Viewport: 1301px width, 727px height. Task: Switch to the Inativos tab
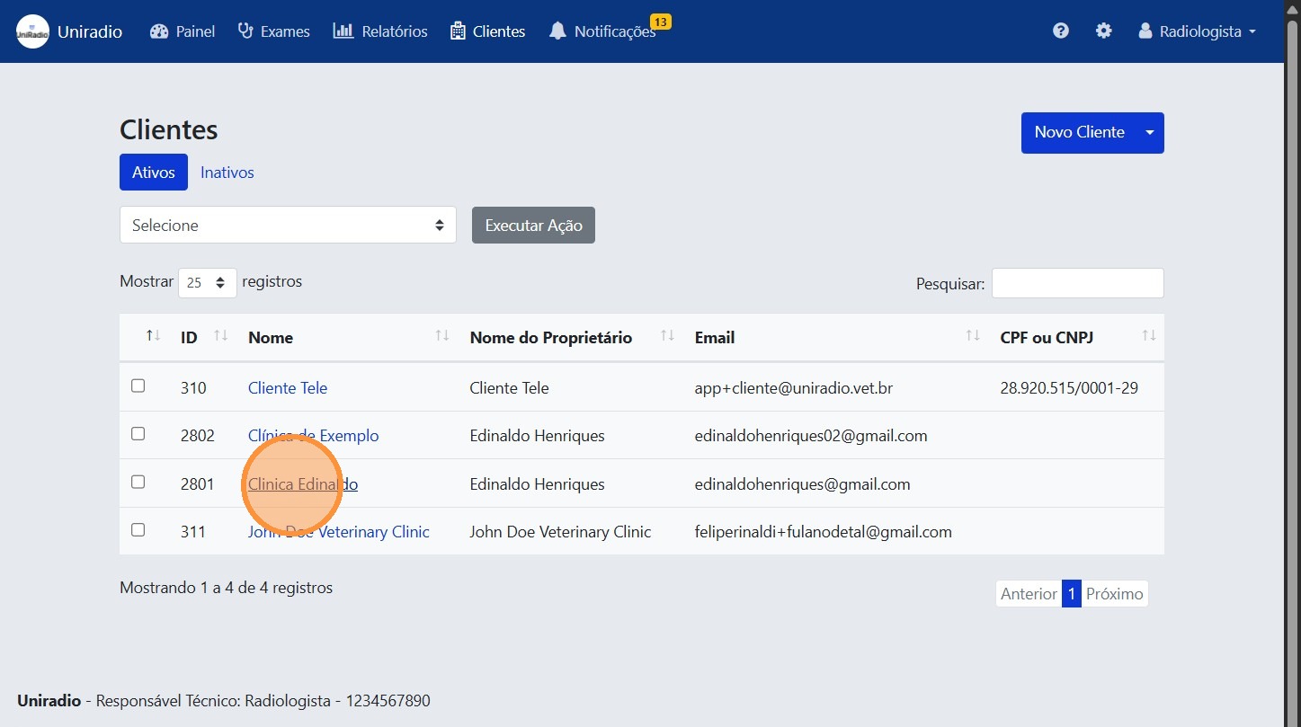(x=227, y=173)
